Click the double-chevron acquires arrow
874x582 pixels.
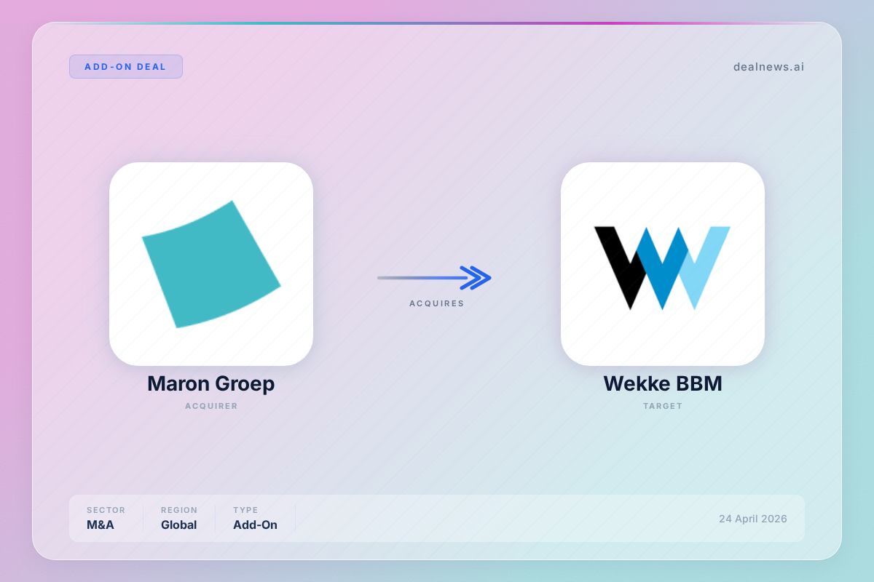pos(476,277)
